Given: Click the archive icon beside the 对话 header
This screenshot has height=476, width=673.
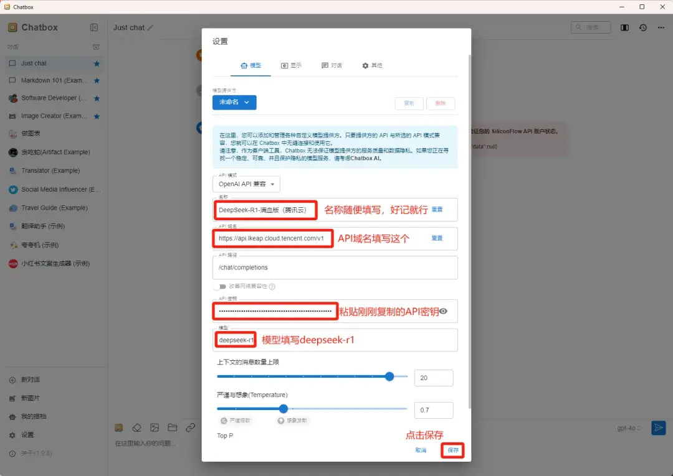Looking at the screenshot, I should click(96, 47).
